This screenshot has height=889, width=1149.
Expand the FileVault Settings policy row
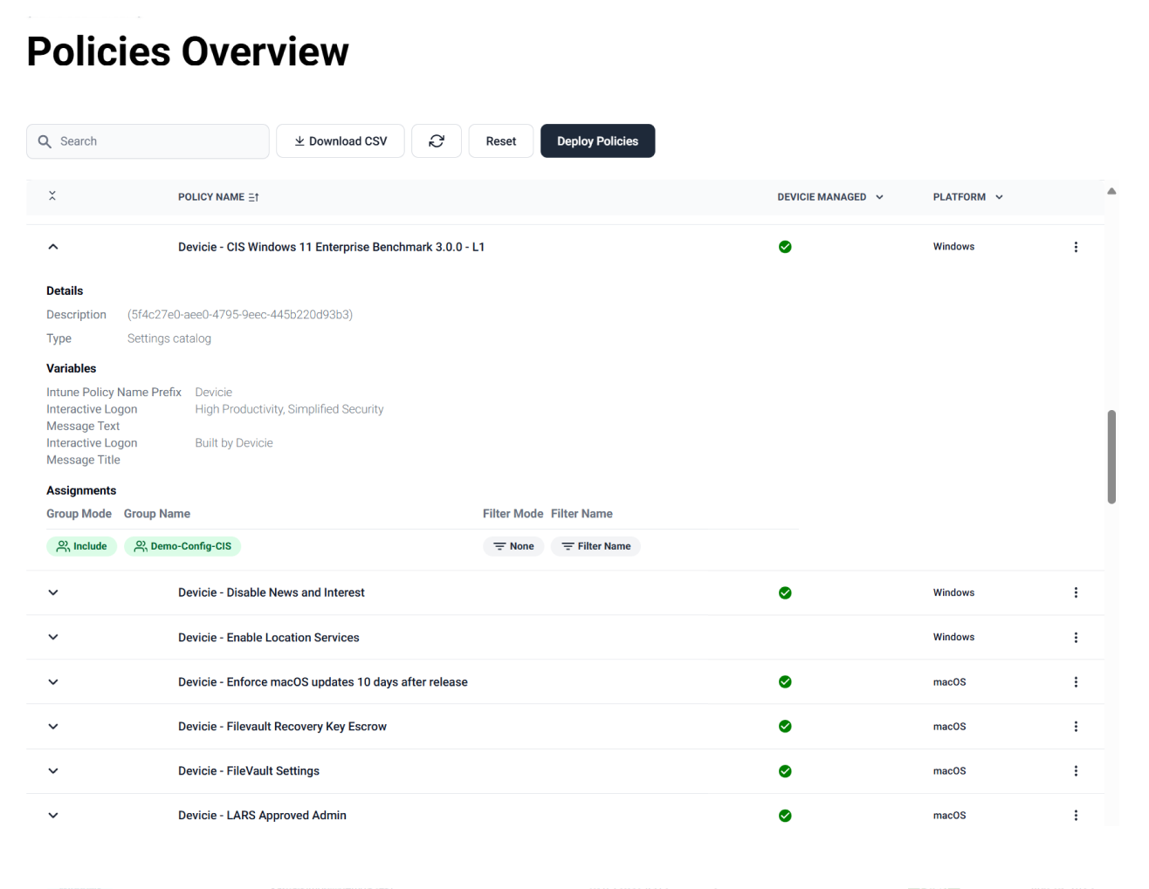[x=53, y=771]
